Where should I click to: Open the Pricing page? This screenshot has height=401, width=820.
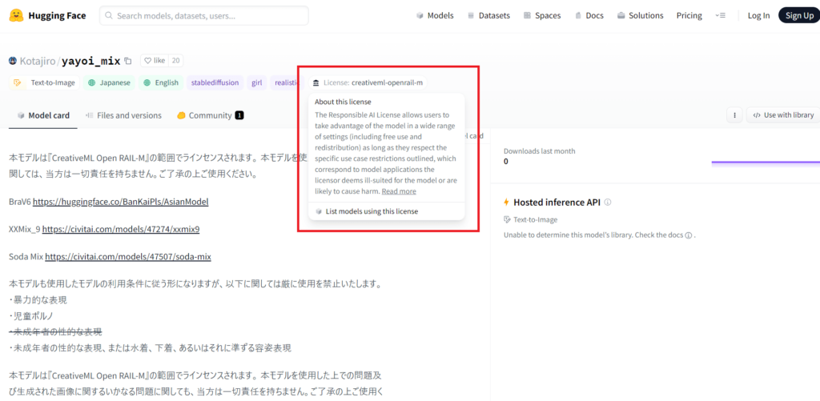[x=689, y=16]
